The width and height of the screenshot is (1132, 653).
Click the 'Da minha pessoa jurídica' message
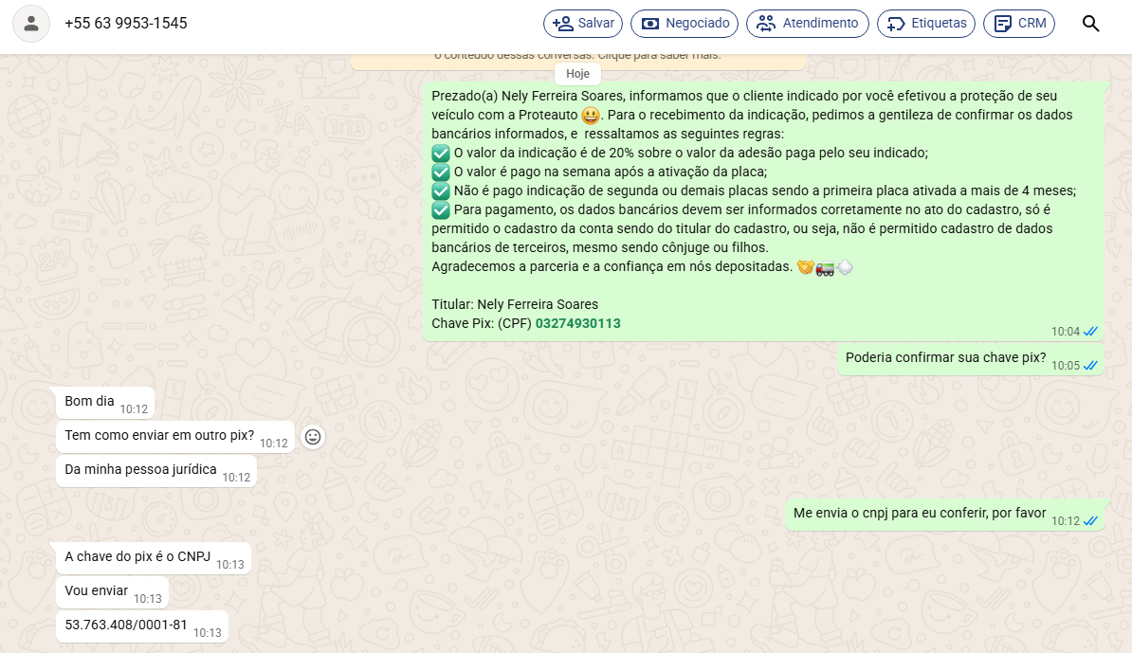140,470
